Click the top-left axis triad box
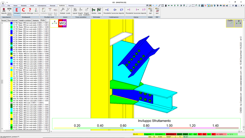The width and height of the screenshot is (245, 138). point(54,23)
